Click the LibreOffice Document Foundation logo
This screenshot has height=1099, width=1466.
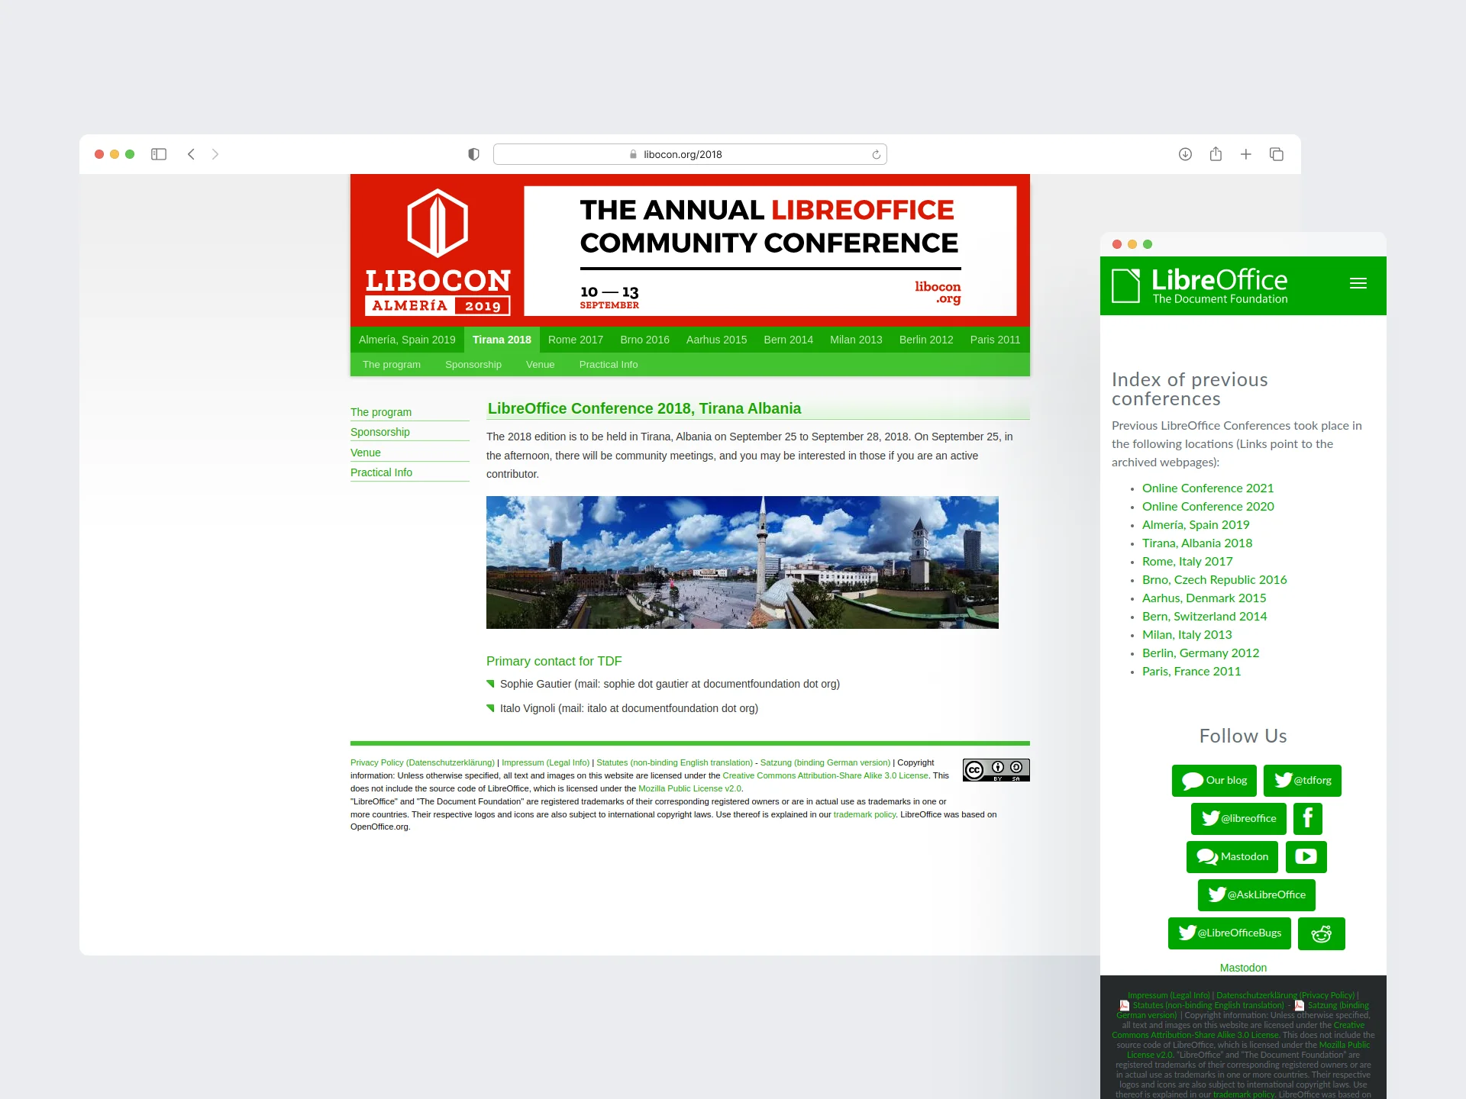(x=1200, y=286)
